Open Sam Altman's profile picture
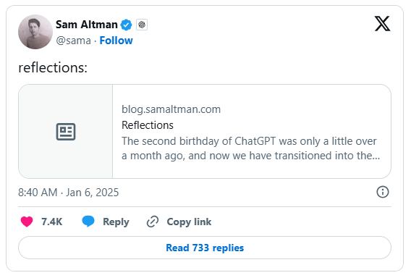 tap(35, 32)
